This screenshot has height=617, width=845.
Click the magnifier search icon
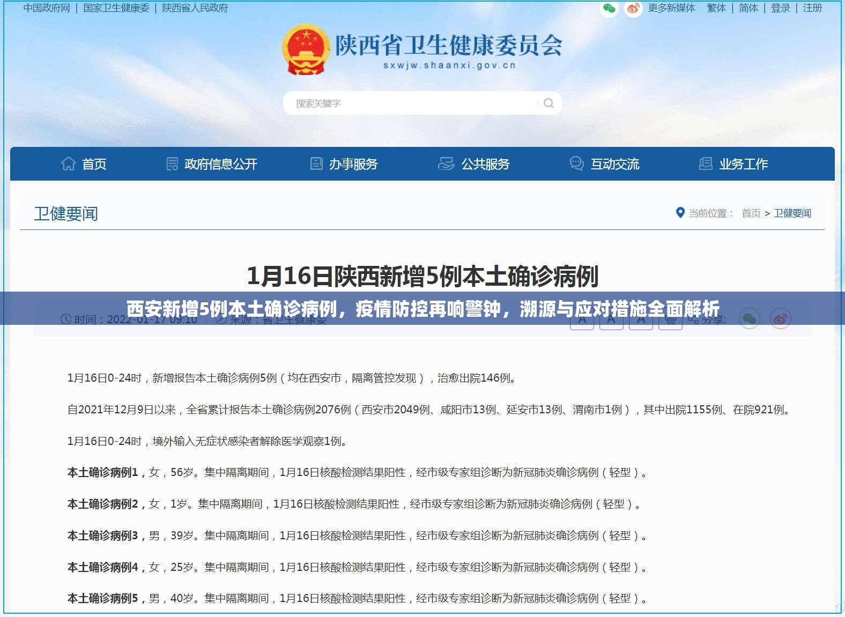pos(548,103)
